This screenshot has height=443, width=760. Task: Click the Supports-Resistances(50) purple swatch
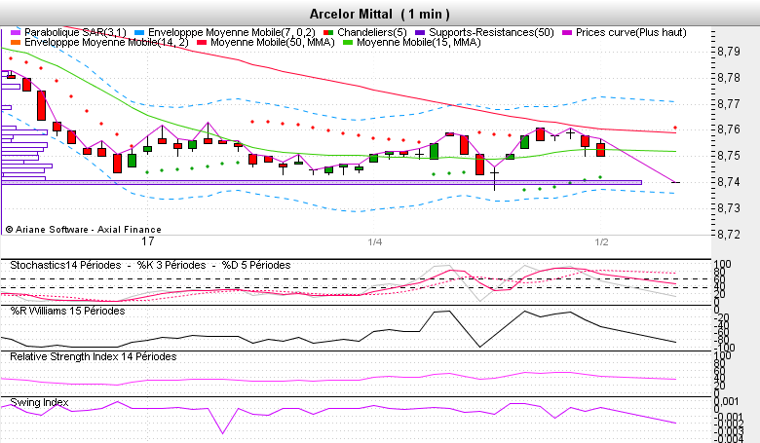tap(420, 33)
